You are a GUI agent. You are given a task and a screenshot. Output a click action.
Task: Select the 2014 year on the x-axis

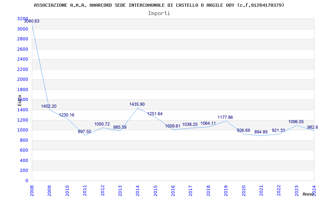coord(138,190)
